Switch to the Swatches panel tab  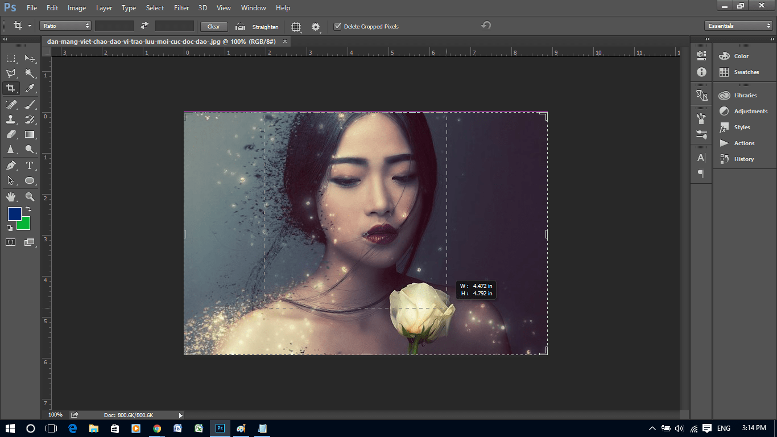(x=746, y=72)
